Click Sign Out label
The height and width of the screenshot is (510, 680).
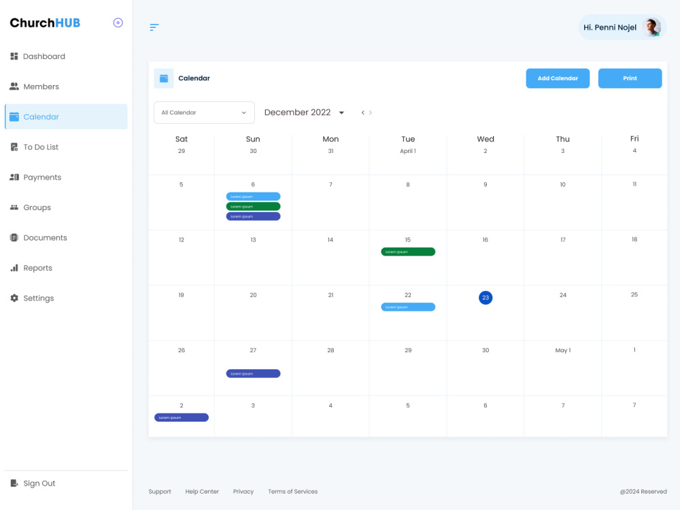click(39, 483)
